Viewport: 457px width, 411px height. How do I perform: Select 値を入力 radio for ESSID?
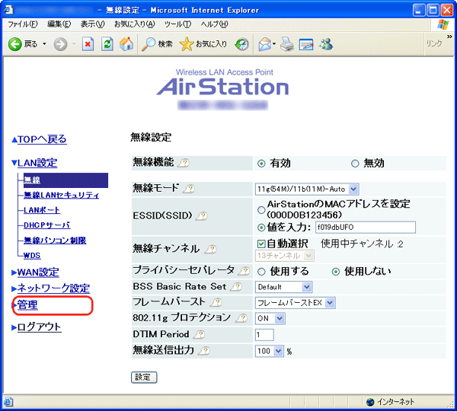[x=261, y=228]
